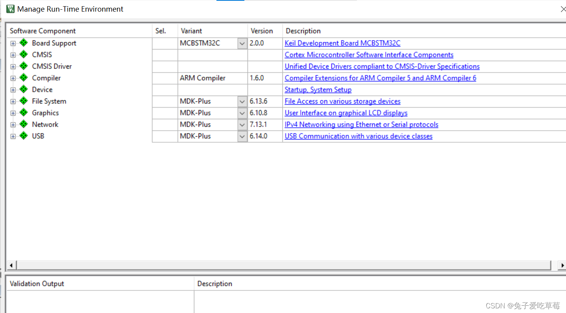Open Keil Development Board MCBSTM32C link

(343, 43)
